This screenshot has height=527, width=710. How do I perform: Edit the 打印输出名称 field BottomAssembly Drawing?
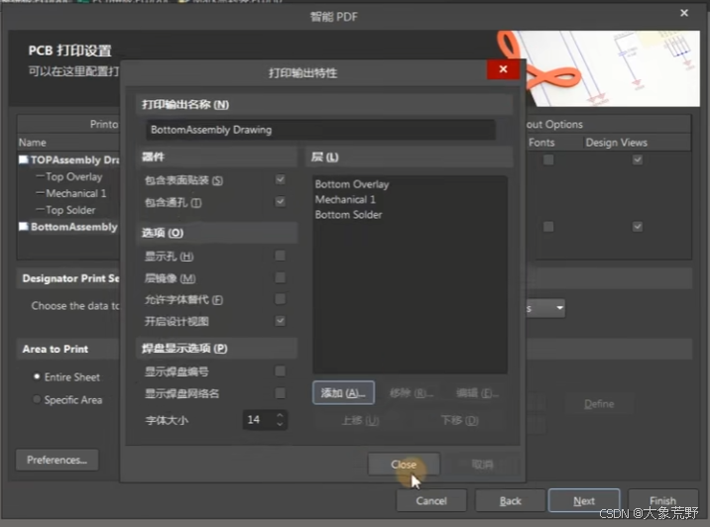(x=320, y=130)
